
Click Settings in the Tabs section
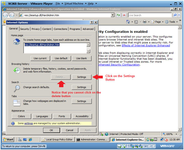[x=81, y=101]
